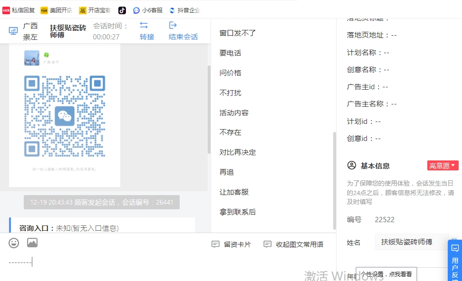Select quick reply 要电话
The image size is (462, 281).
(230, 53)
